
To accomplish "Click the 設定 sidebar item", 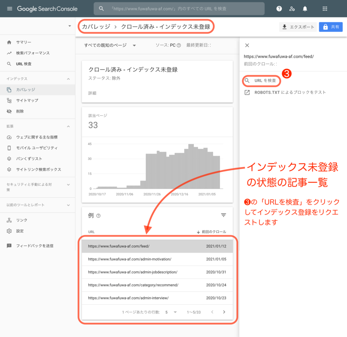I will pos(38,231).
